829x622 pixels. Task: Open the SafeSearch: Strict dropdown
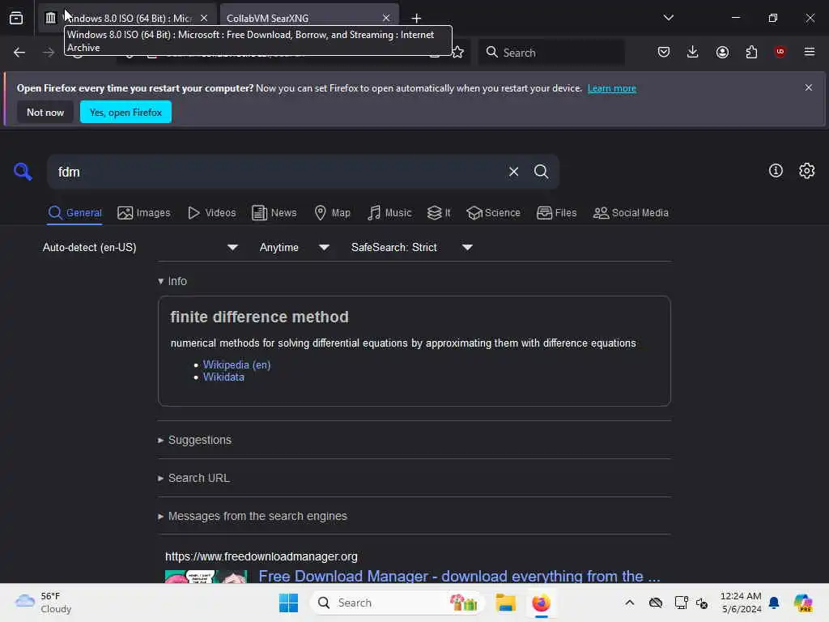[411, 248]
